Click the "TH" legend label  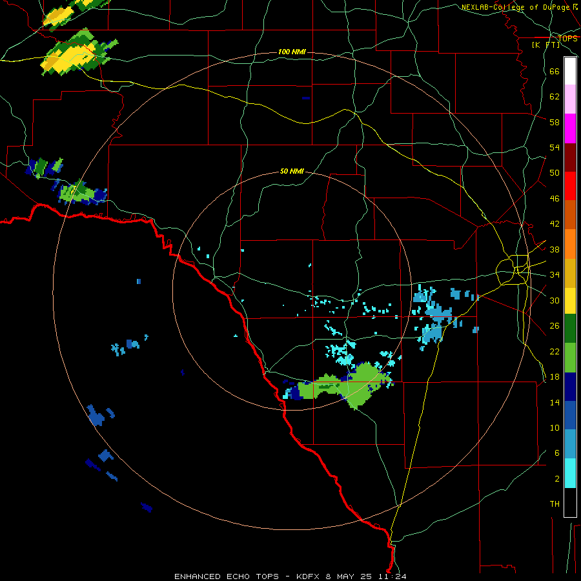tap(555, 504)
